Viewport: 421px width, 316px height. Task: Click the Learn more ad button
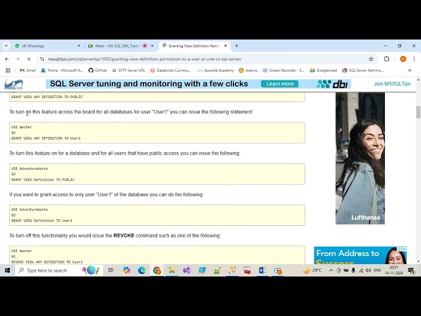tap(280, 84)
